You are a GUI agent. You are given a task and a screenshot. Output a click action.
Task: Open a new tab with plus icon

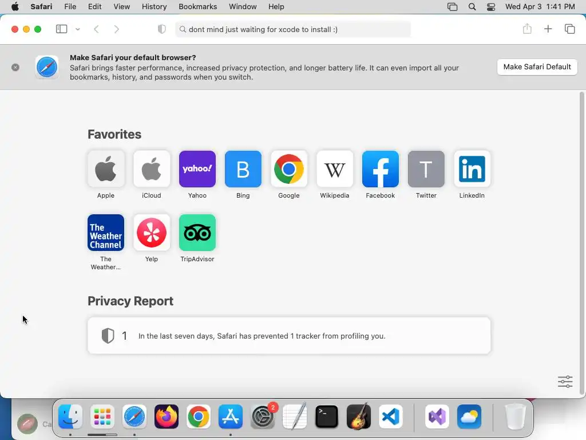(x=548, y=29)
